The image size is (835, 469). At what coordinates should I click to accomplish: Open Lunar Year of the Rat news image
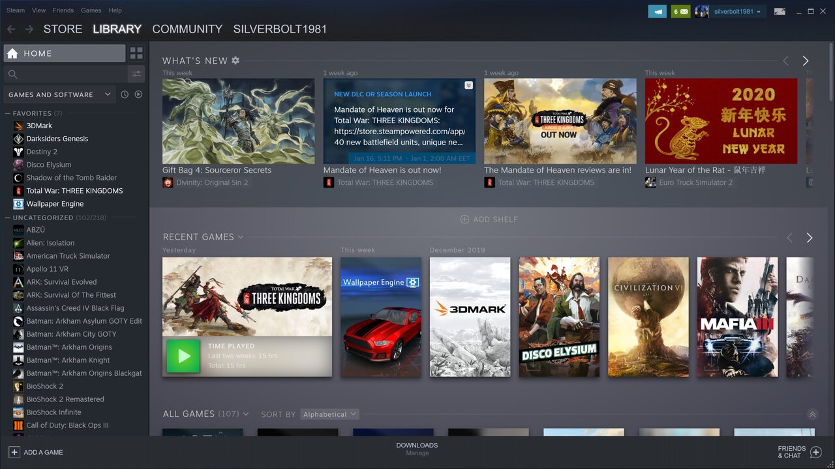pos(721,121)
